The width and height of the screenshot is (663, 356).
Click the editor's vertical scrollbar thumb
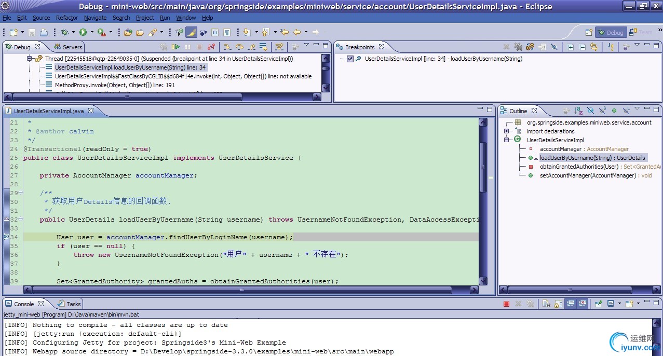[x=483, y=167]
